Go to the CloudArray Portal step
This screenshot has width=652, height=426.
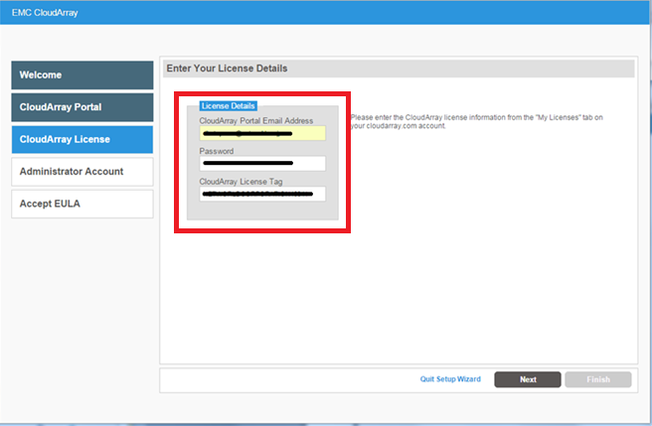click(x=82, y=107)
